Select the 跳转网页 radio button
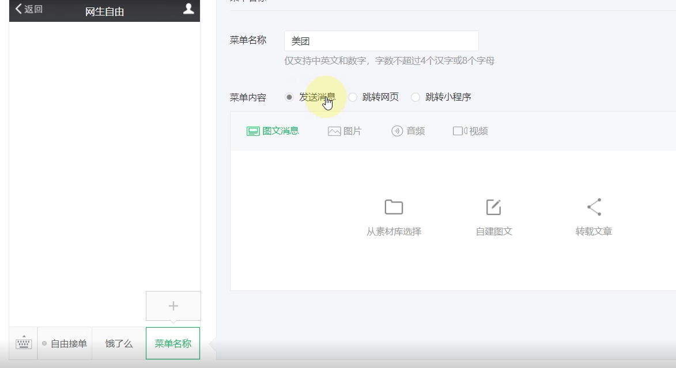 (x=353, y=97)
